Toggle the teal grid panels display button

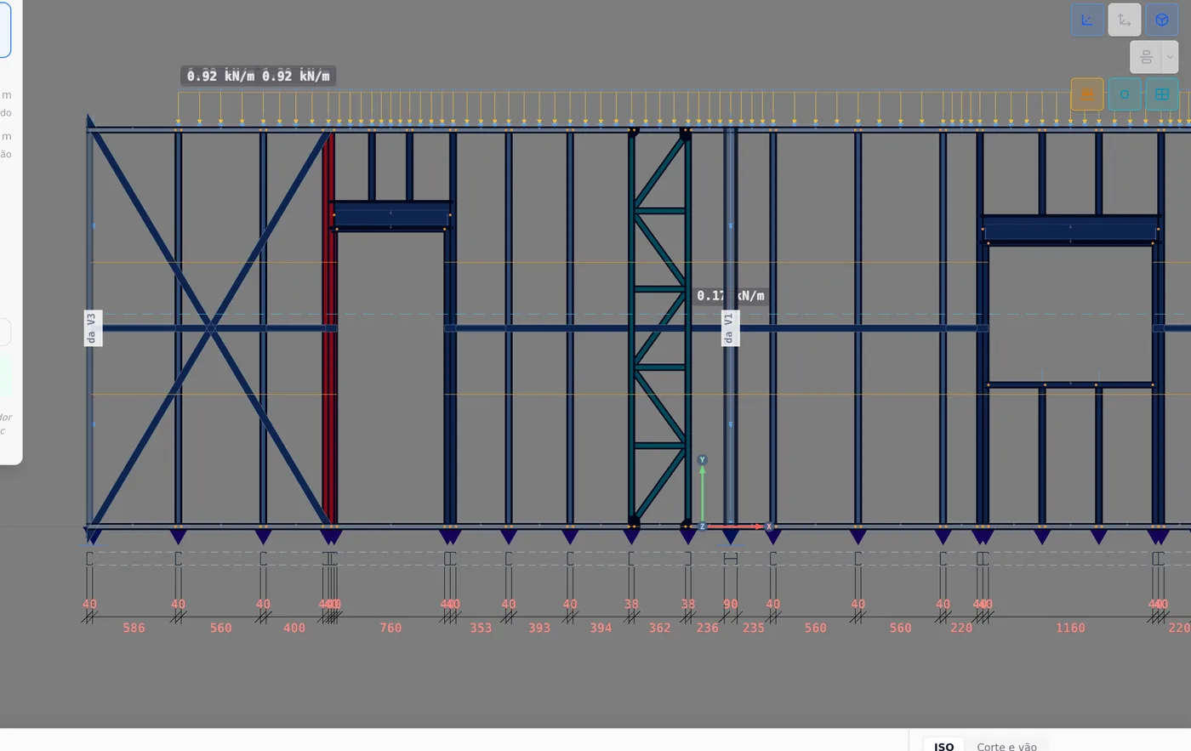click(x=1162, y=94)
